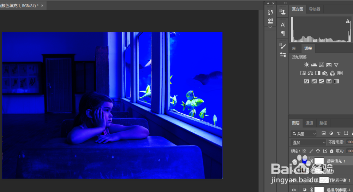Expand the icon panel dock arrows
353x192 pixels.
point(268,4)
